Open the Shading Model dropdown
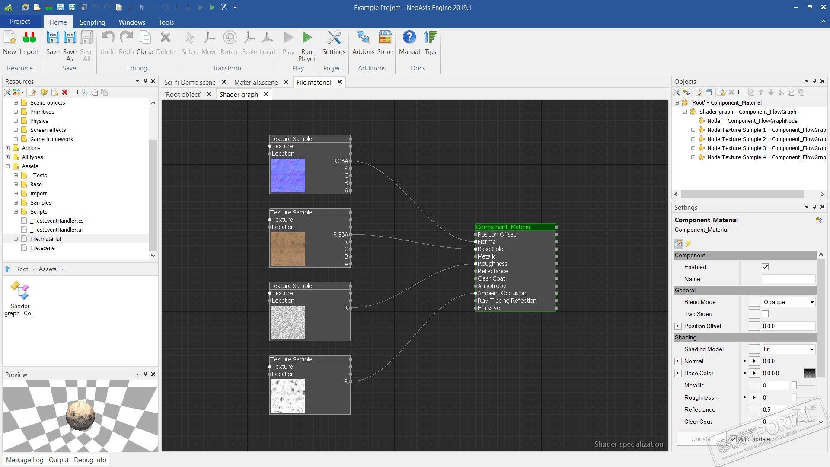 (788, 349)
